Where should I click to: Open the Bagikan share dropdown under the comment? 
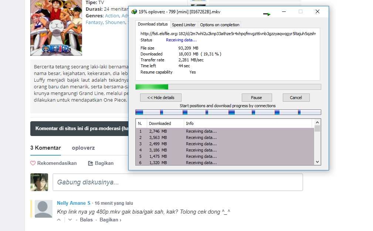click(x=108, y=220)
